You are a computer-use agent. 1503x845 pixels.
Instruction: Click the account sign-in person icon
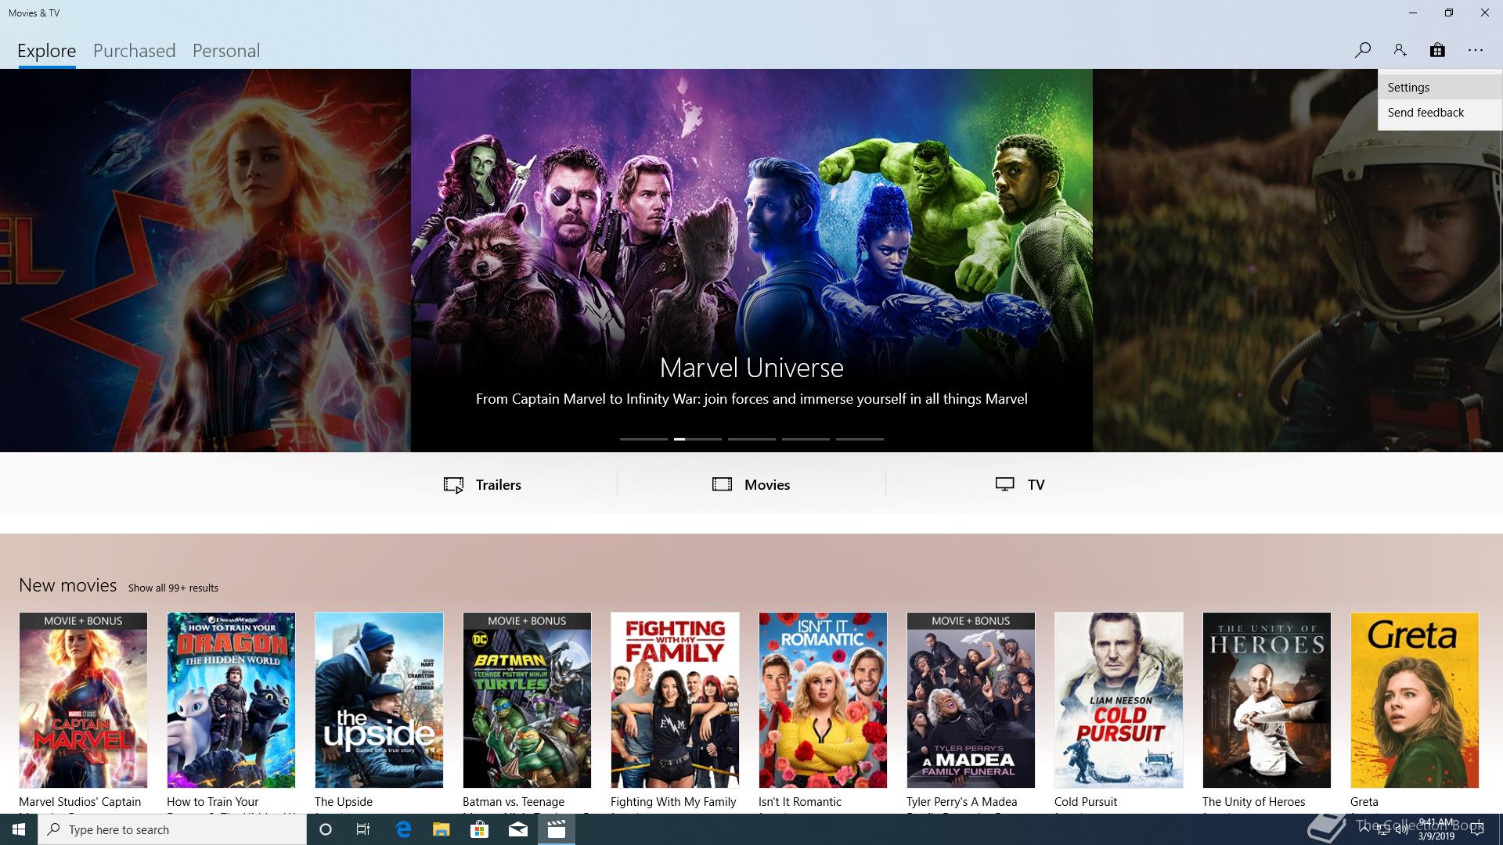pyautogui.click(x=1400, y=50)
